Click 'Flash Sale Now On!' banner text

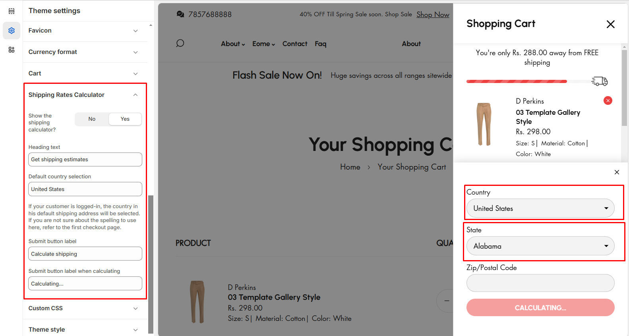click(x=277, y=75)
